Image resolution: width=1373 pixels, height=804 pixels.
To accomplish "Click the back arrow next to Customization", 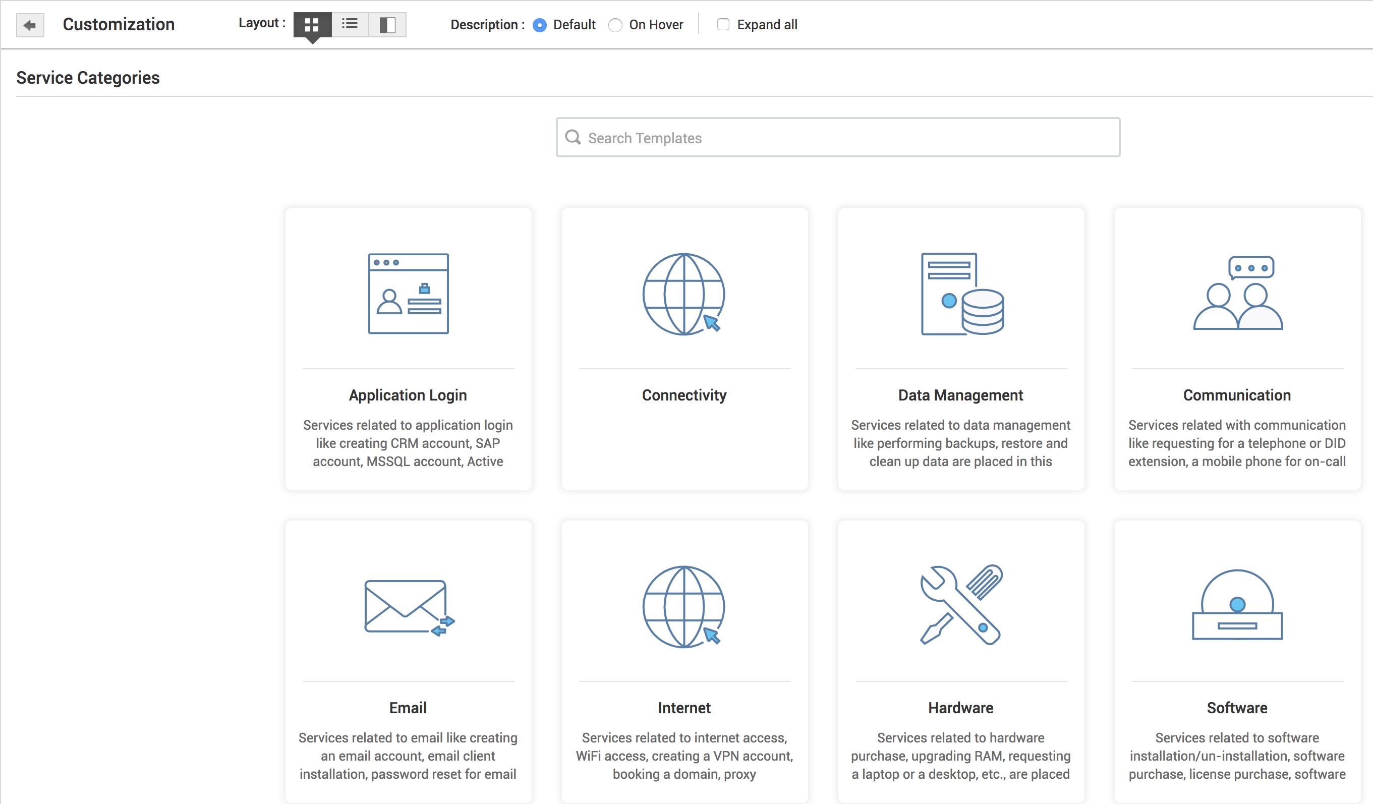I will [x=30, y=24].
